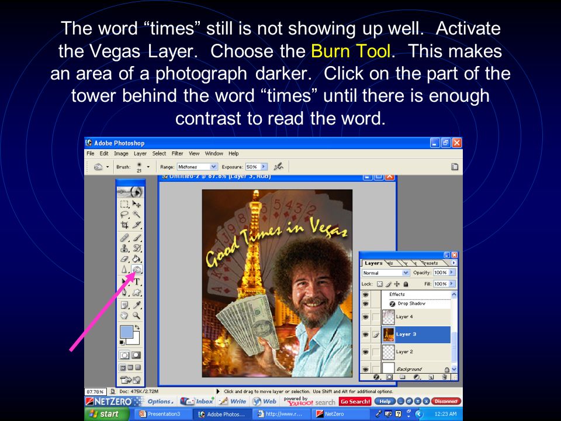The height and width of the screenshot is (421, 561).
Task: Select the Slice tool
Action: [x=137, y=225]
